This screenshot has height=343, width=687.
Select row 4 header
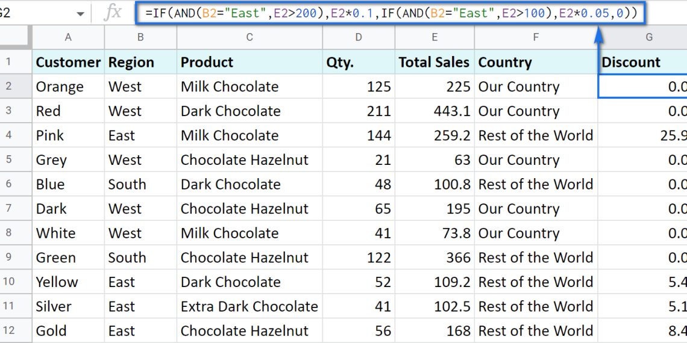click(8, 135)
